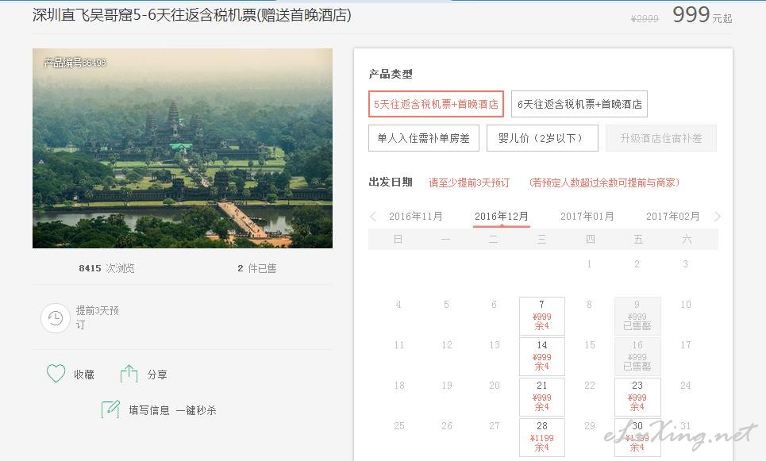Click the heart favorite icon
Viewport: 766px width, 461px height.
[56, 374]
